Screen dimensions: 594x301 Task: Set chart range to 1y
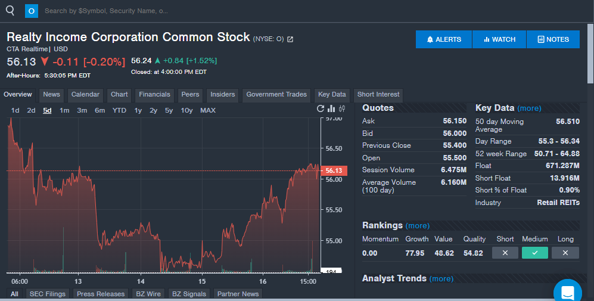click(138, 110)
